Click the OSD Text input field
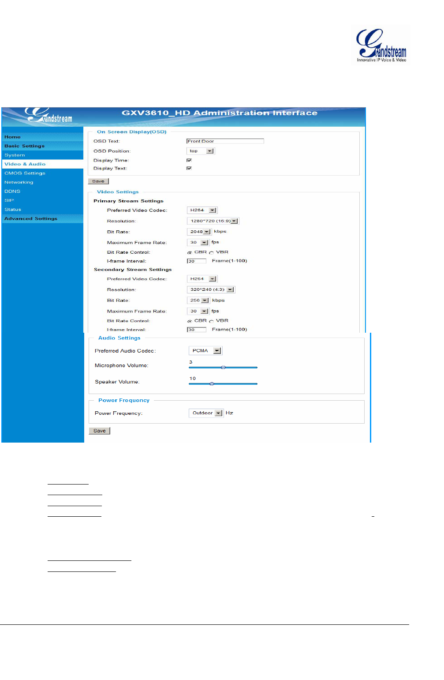 [225, 141]
